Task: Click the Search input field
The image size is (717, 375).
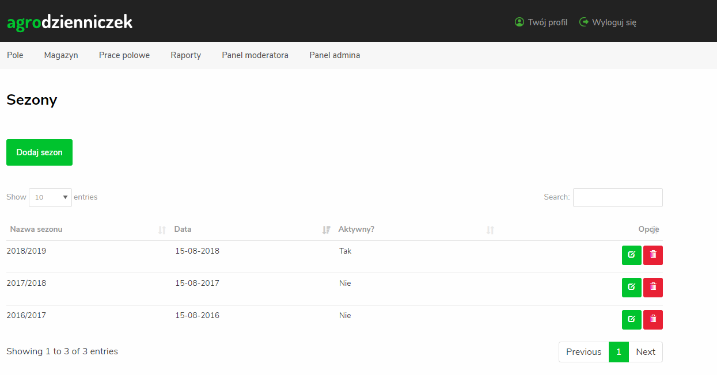Action: pos(617,197)
